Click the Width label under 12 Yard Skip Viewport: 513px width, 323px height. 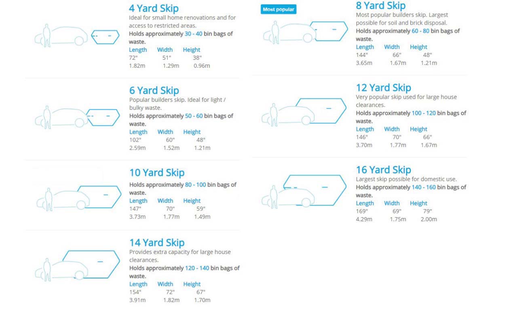[392, 129]
